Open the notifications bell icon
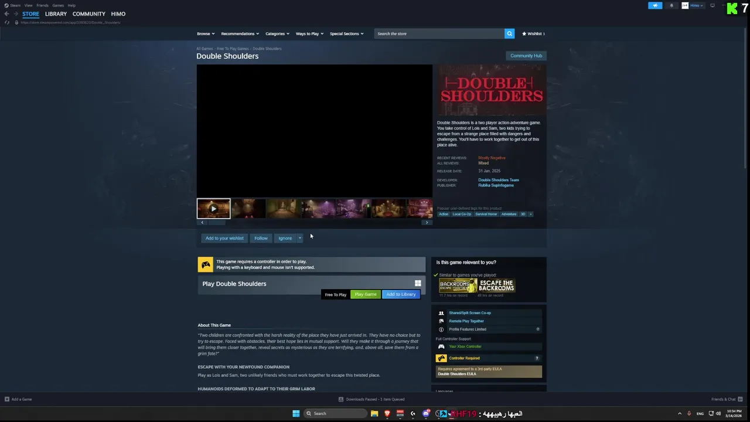Image resolution: width=750 pixels, height=422 pixels. click(x=671, y=5)
